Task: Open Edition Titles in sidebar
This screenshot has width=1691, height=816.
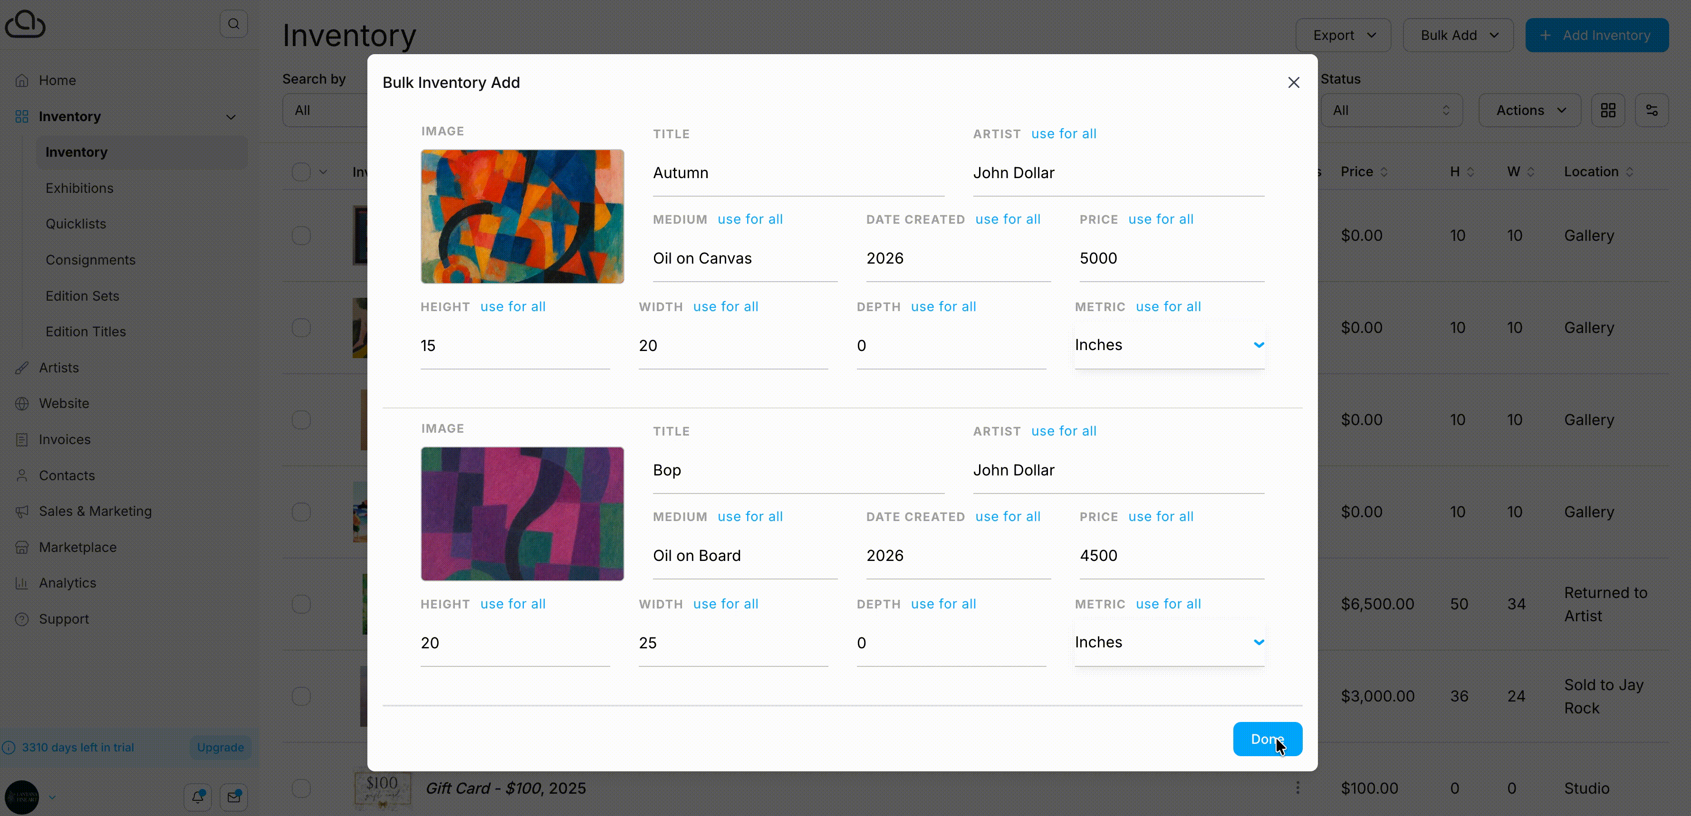Action: tap(86, 332)
